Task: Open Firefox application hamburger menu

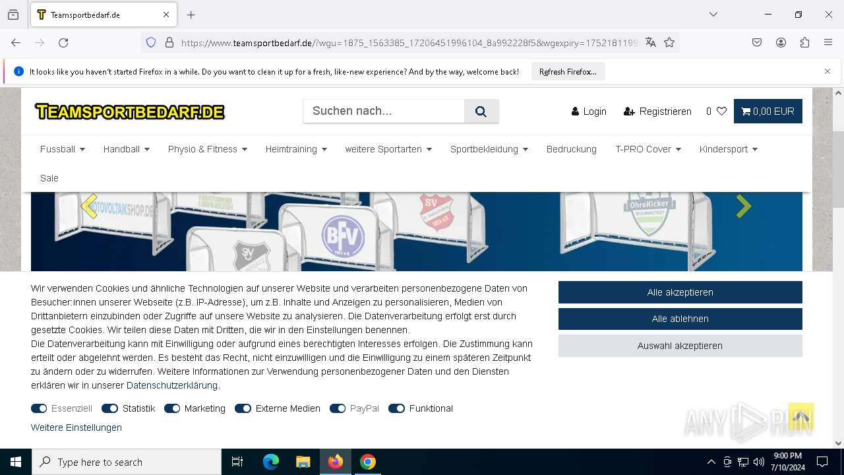Action: 828,42
